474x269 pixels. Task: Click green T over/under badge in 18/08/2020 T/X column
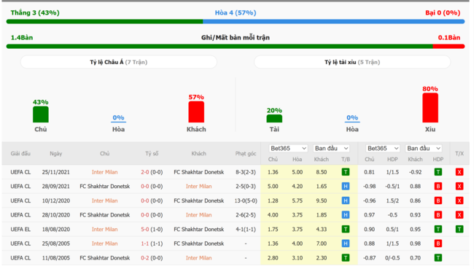click(x=459, y=230)
